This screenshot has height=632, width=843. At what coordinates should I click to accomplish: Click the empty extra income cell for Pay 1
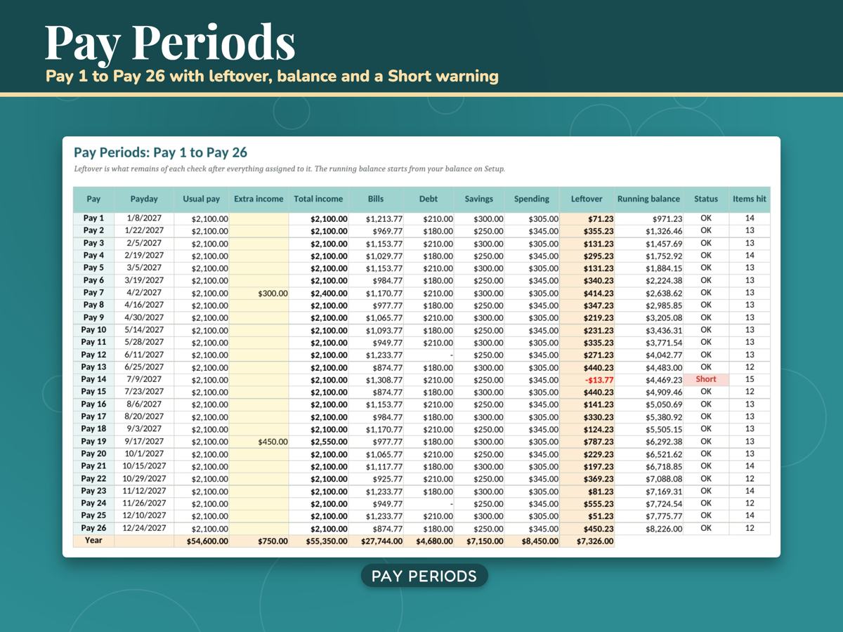coord(259,218)
